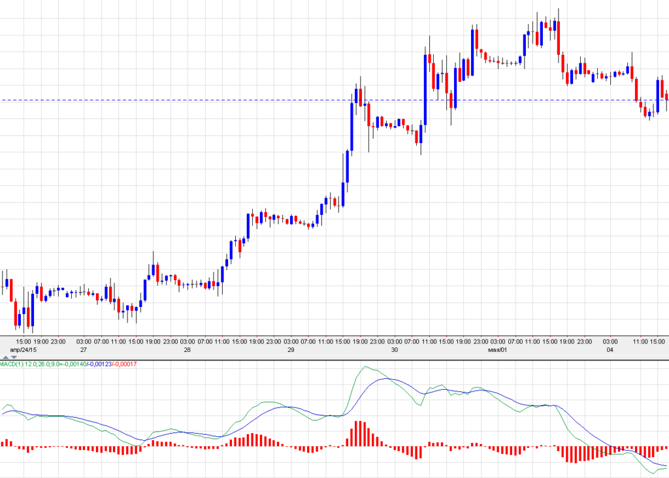669x478 pixels.
Task: Click the up arrow above the MACD panel
Action: click(6, 358)
